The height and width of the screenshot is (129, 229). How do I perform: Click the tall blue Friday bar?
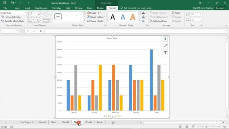[151, 80]
